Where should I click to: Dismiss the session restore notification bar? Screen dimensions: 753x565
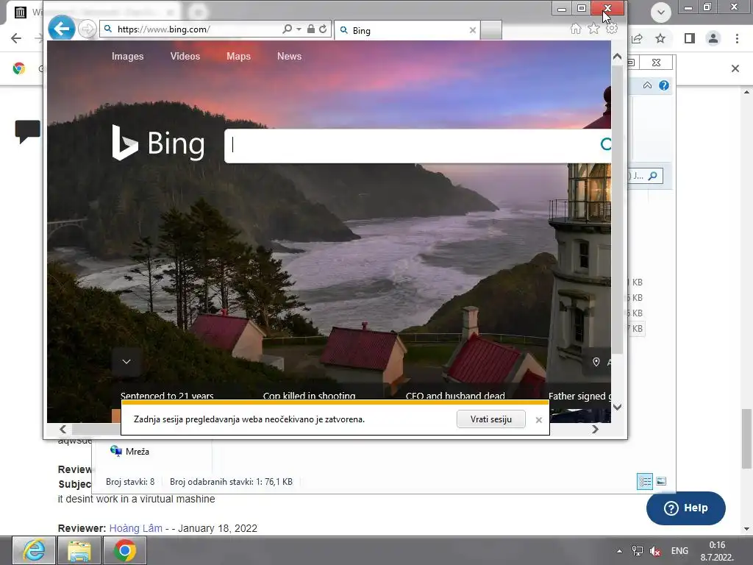pyautogui.click(x=539, y=420)
